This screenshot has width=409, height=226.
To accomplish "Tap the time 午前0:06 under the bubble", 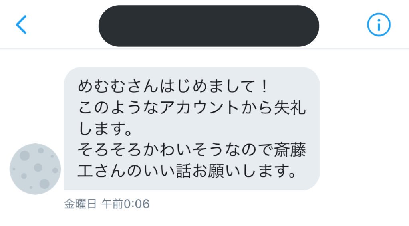I will 125,204.
